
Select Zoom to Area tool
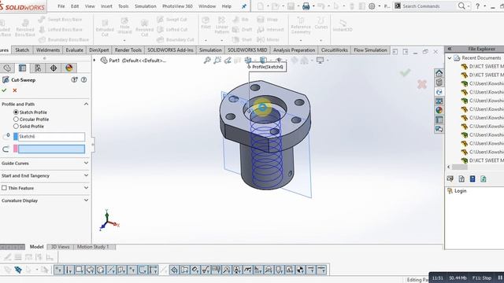217,60
